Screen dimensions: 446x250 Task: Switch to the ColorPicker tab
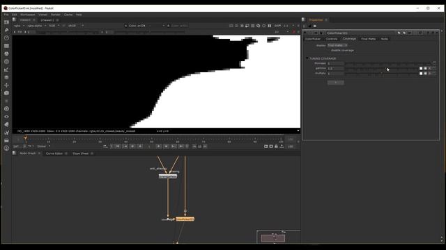(x=313, y=39)
